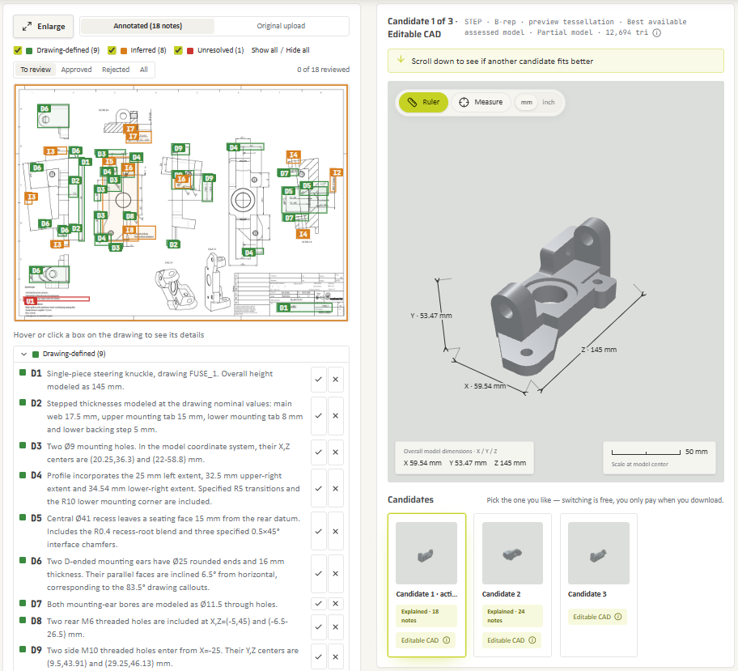Viewport: 738px width, 671px height.
Task: Click Candidate 1 Editable CAD info icon
Action: [447, 640]
